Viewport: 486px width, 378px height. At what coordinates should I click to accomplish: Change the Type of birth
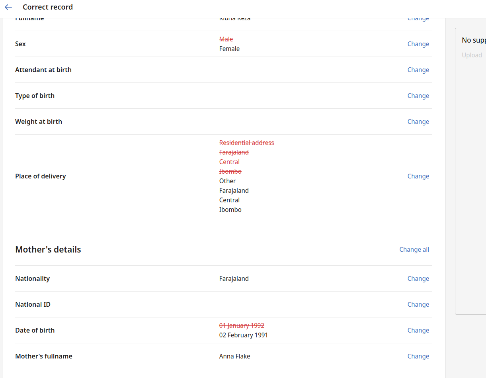[x=418, y=96]
